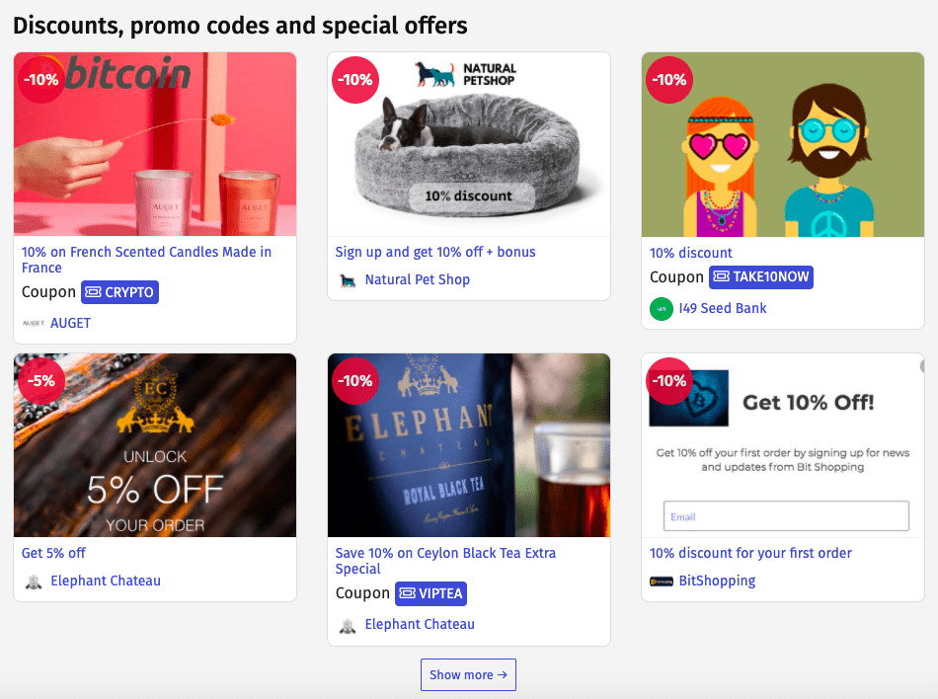Click the -5% badge on the Elephant Chateau card
This screenshot has width=938, height=699.
40,380
